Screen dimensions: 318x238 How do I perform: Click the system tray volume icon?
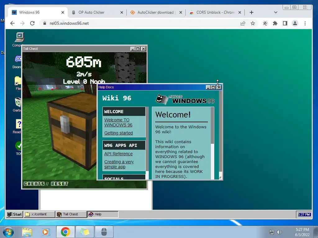click(x=279, y=232)
